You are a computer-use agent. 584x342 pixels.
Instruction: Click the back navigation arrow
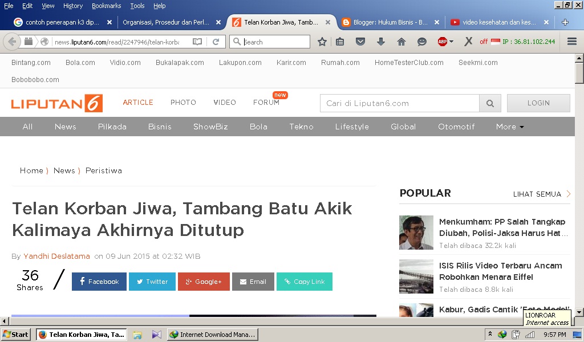[x=11, y=42]
